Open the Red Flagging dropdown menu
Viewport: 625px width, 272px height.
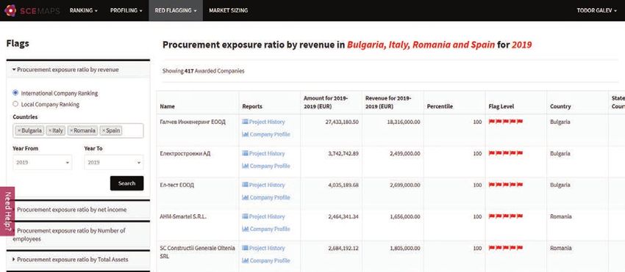(176, 10)
